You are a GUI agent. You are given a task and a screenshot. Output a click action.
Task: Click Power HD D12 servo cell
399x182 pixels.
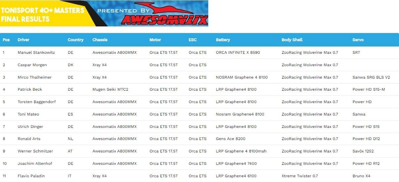tap(366, 139)
